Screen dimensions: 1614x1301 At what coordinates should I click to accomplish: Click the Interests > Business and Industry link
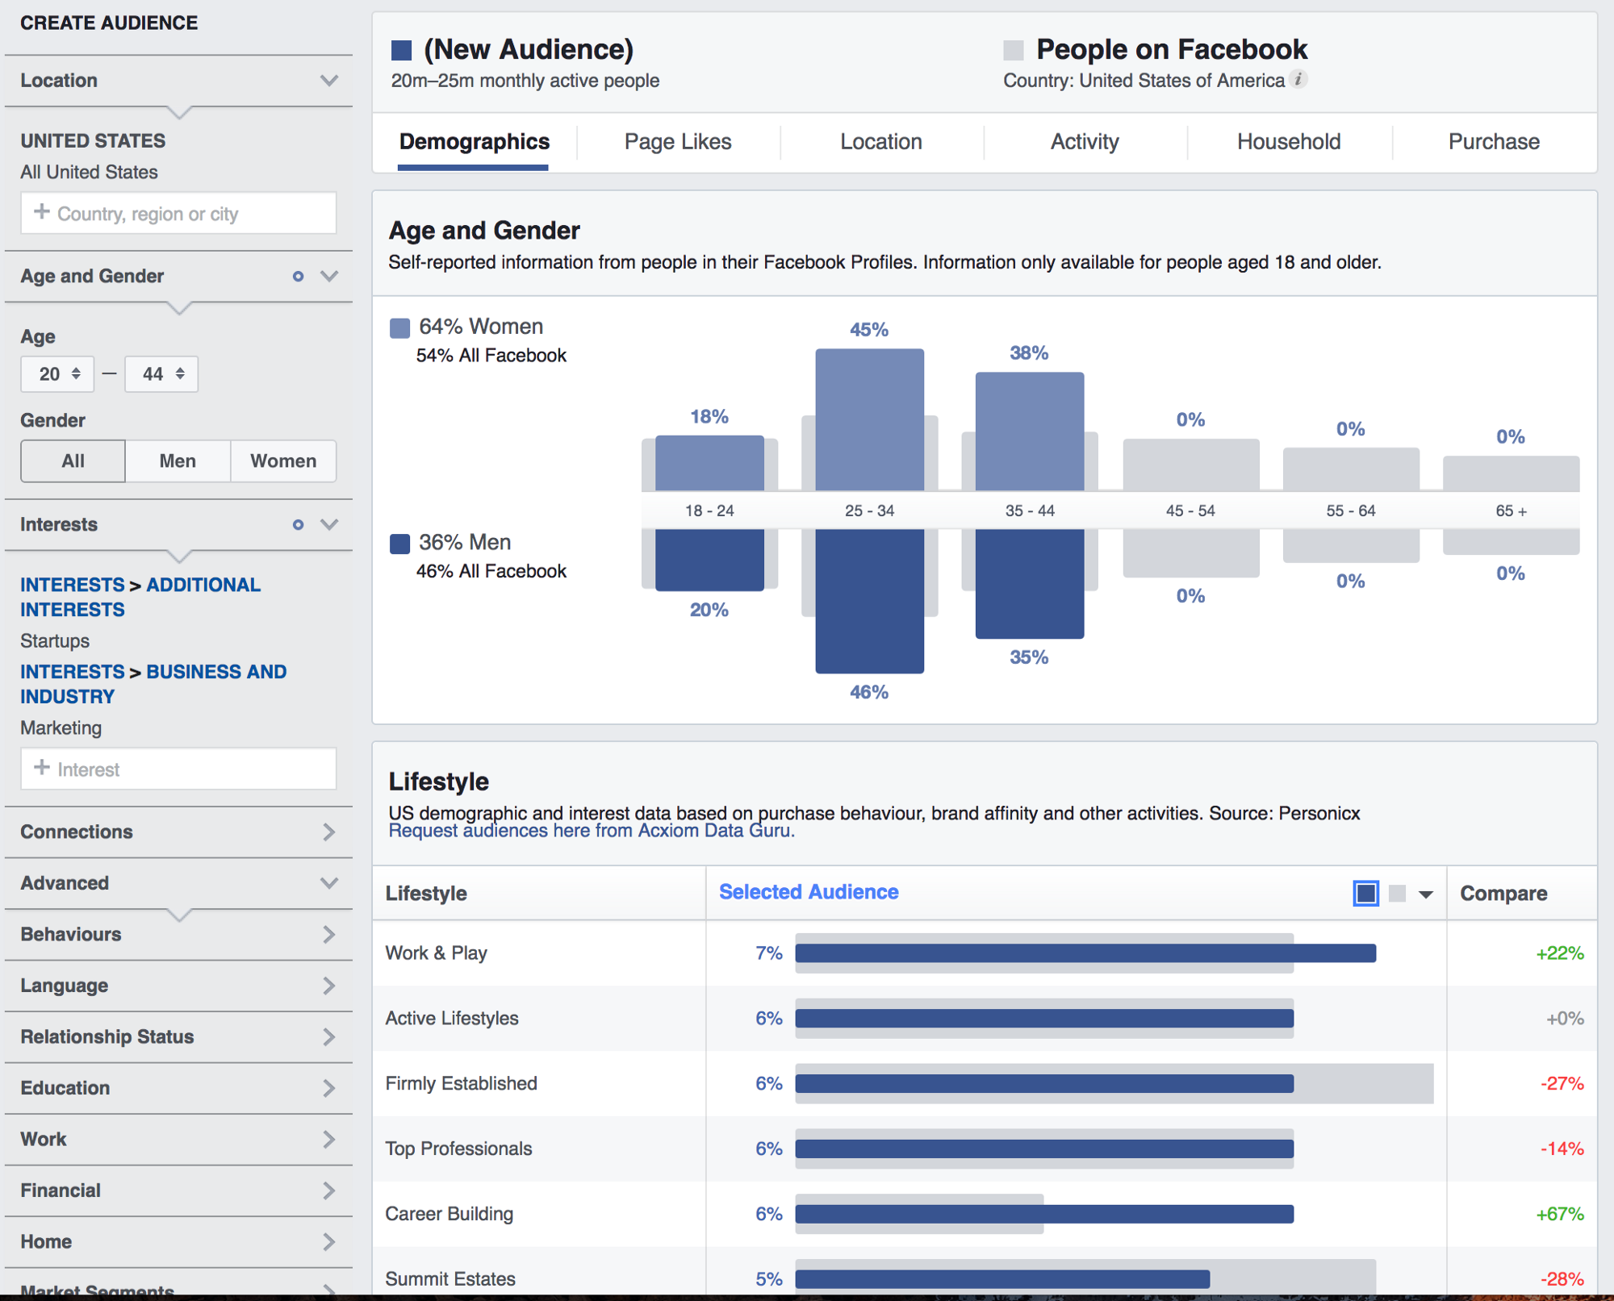click(x=153, y=684)
